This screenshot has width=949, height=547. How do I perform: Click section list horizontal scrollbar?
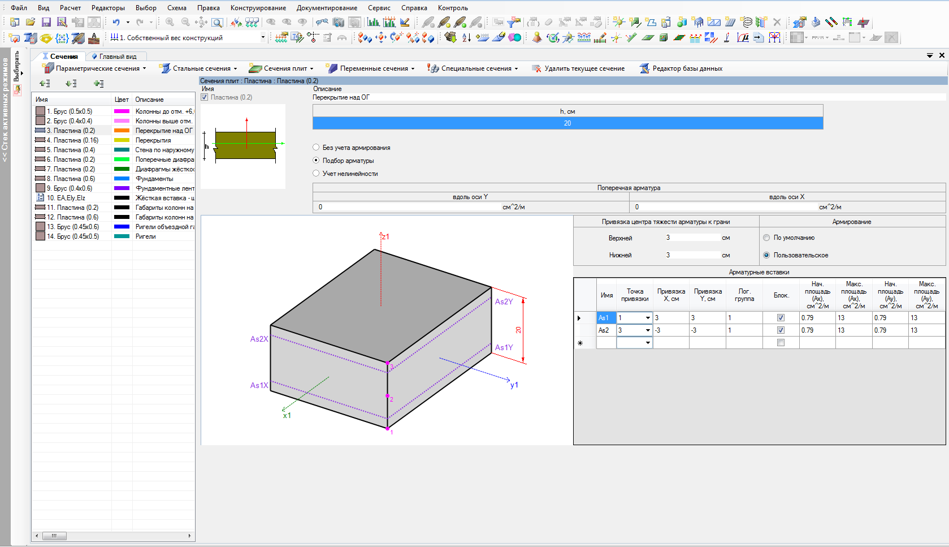[x=114, y=536]
